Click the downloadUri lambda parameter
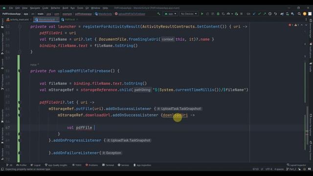Image resolution: width=313 pixels, height=176 pixels. point(175,115)
